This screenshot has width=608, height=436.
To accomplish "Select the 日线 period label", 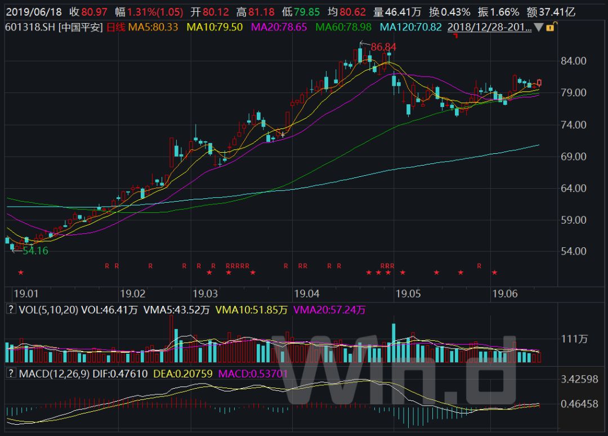I will (x=115, y=27).
